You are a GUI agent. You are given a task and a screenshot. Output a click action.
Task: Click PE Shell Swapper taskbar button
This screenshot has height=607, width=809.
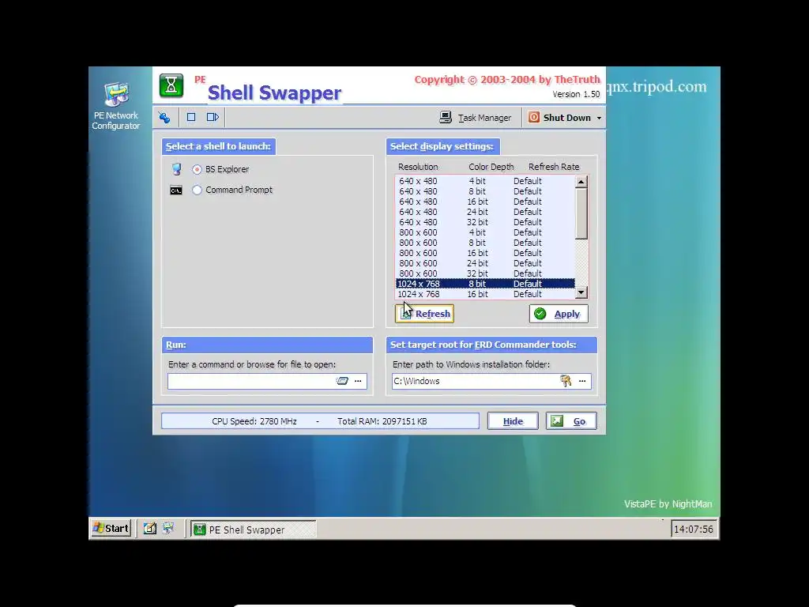tap(254, 530)
